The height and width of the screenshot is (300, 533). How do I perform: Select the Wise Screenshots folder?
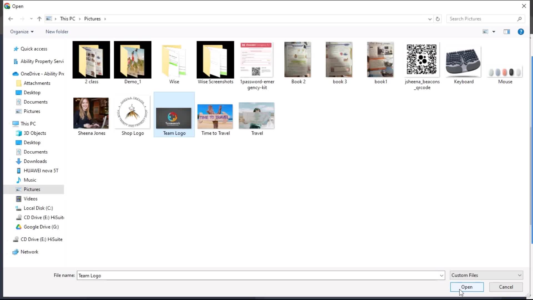click(x=215, y=62)
